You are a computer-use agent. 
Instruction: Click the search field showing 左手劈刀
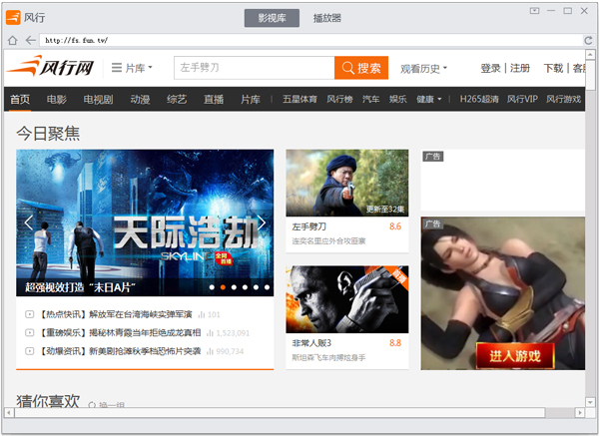[x=254, y=68]
